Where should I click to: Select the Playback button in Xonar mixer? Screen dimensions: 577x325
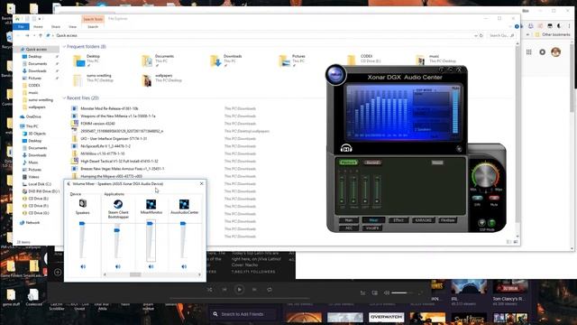(348, 162)
